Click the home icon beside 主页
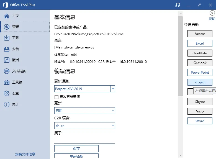This screenshot has height=159, width=216. click(7, 16)
